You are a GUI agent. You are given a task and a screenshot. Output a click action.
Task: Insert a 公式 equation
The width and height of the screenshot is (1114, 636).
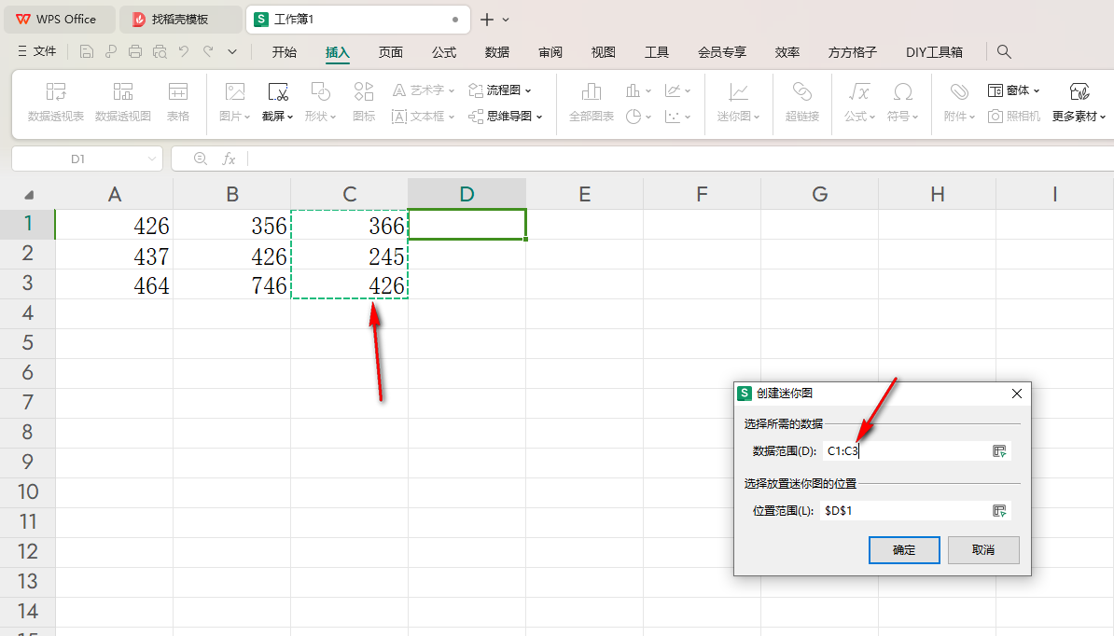[859, 103]
